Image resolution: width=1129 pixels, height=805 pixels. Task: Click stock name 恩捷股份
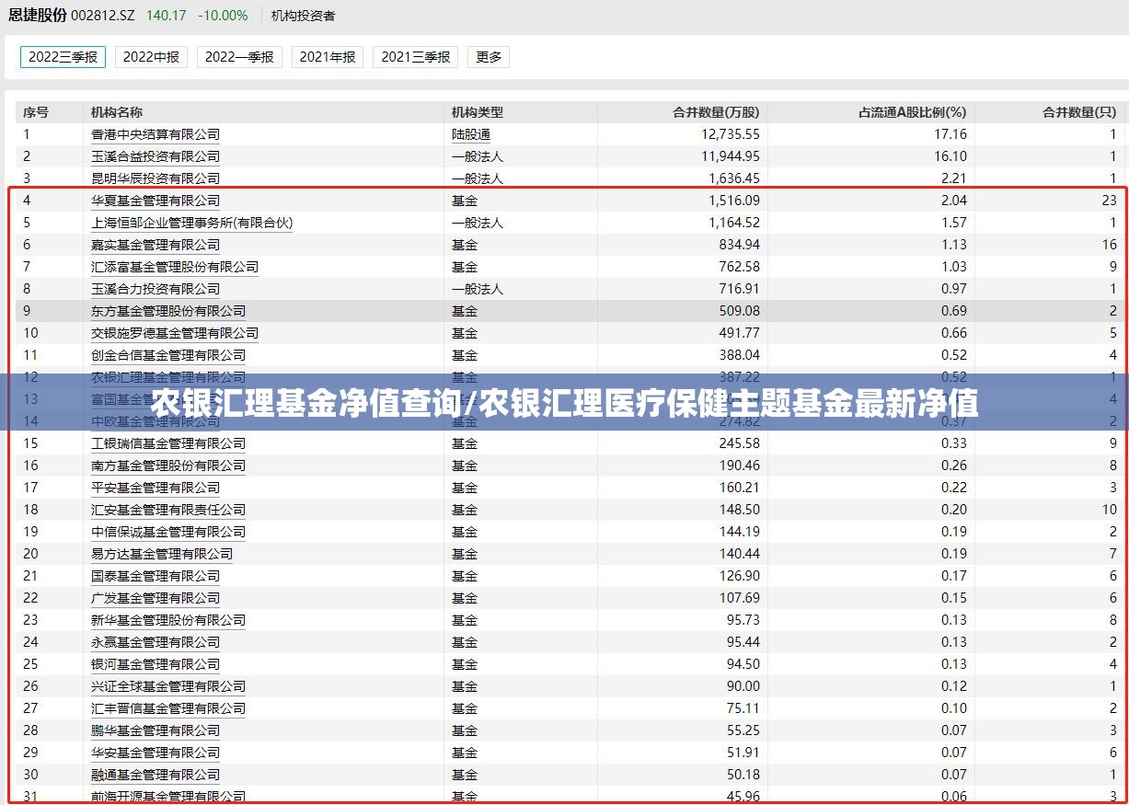click(38, 16)
